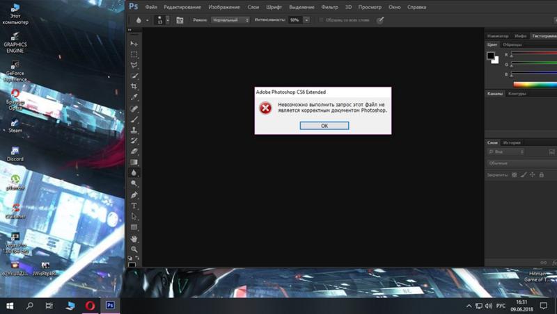Click the tablet pressure icon in options bar
This screenshot has width=557, height=314.
tap(380, 20)
